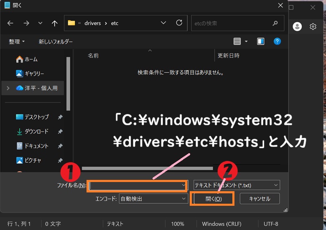The width and height of the screenshot is (326, 230).
Task: Open Notepad settings gear icon
Action: 313,27
